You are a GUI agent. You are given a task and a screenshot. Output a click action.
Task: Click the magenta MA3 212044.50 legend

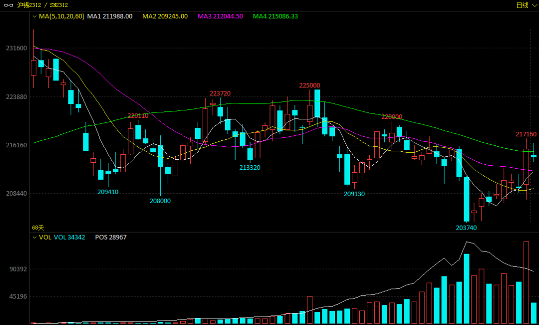click(x=221, y=16)
